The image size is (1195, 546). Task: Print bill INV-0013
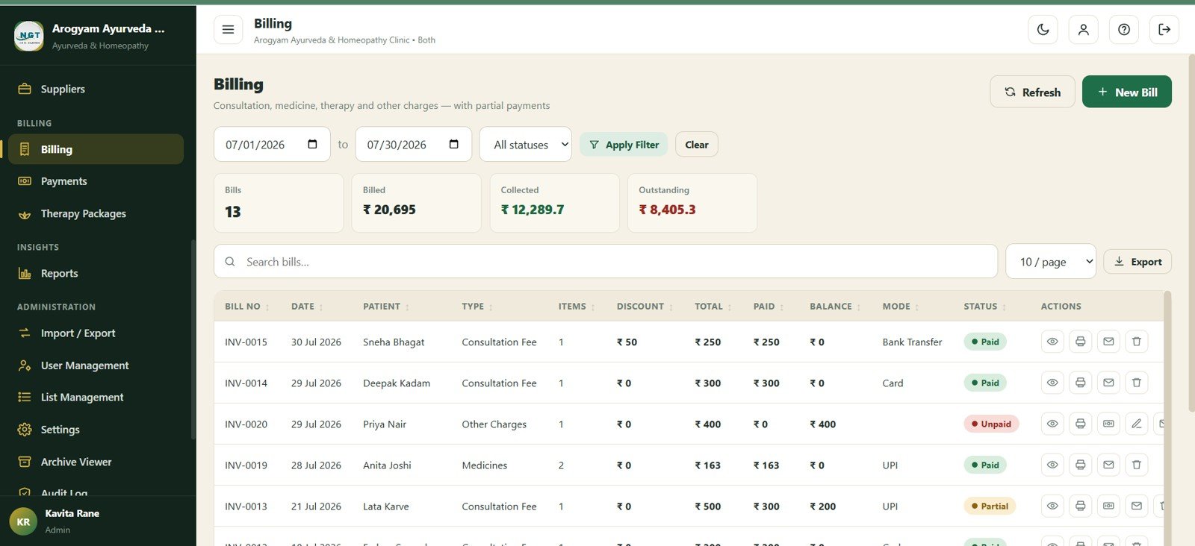(1080, 506)
